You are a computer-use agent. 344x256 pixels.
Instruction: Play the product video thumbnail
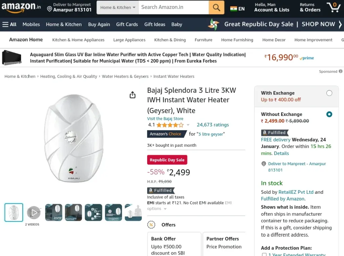[34, 212]
